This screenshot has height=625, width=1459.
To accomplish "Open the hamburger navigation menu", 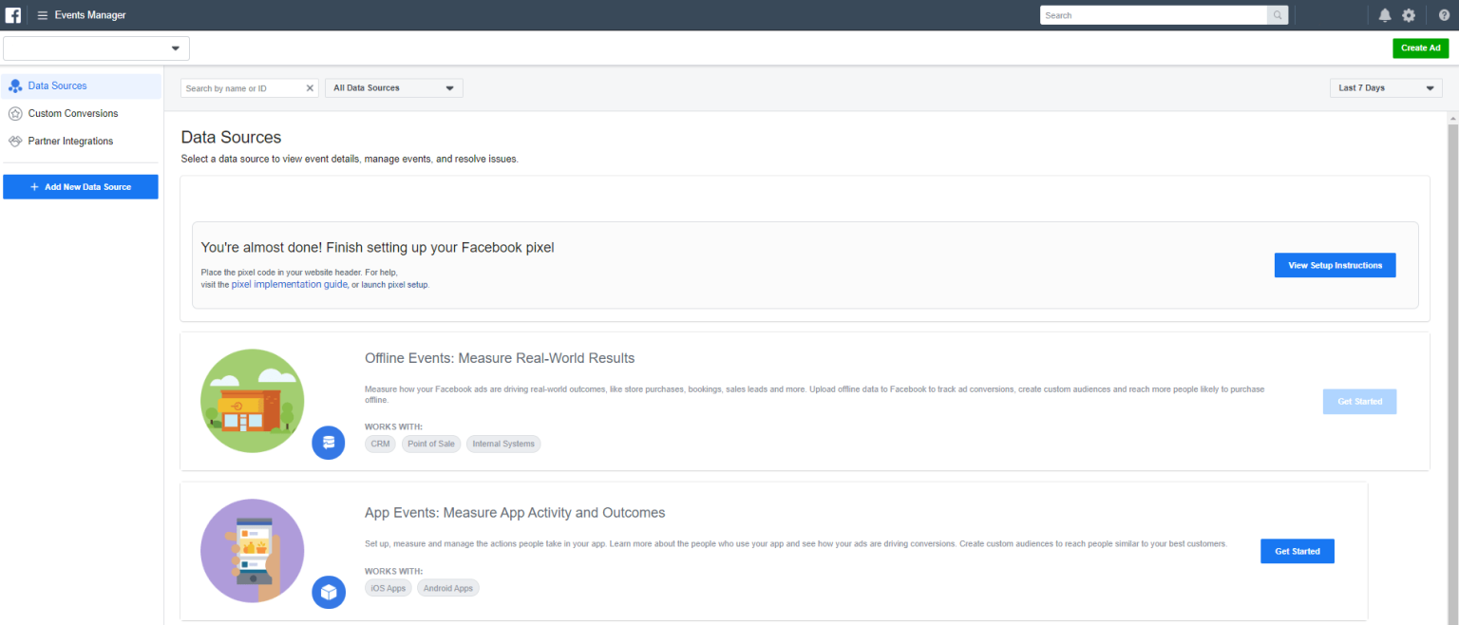I will pos(41,14).
